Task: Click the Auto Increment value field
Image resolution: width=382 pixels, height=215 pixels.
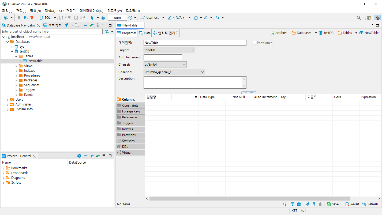Action: 163,57
